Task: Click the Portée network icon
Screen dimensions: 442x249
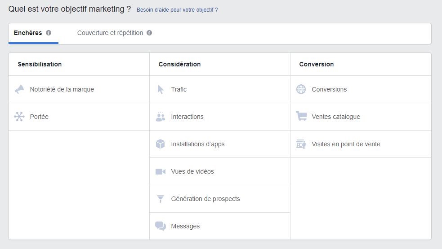Action: (19, 117)
